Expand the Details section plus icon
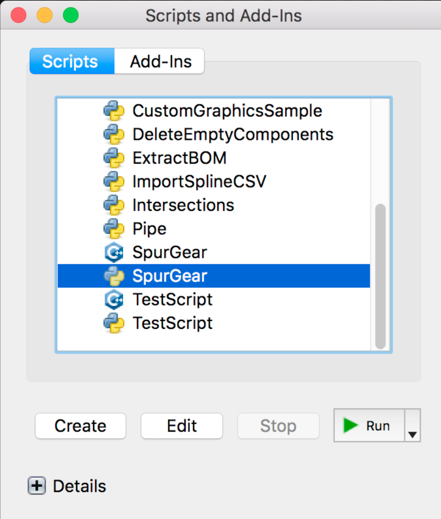This screenshot has height=519, width=441. tap(36, 486)
